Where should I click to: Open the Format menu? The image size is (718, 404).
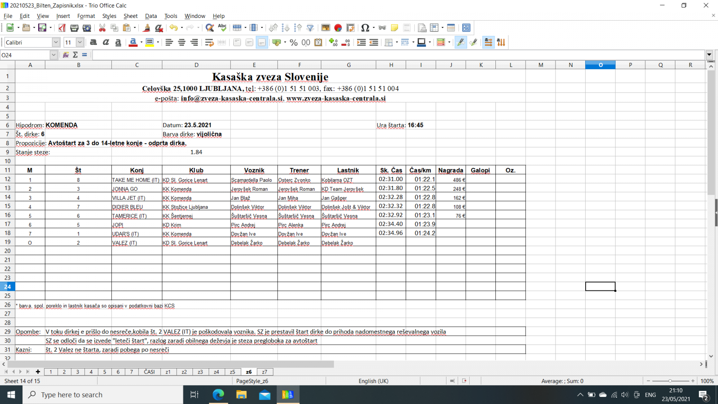click(86, 16)
